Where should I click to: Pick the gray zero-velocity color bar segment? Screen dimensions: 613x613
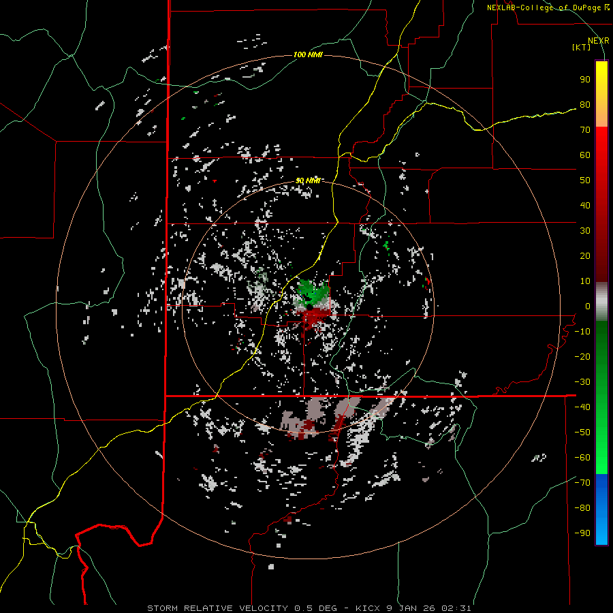(x=601, y=302)
